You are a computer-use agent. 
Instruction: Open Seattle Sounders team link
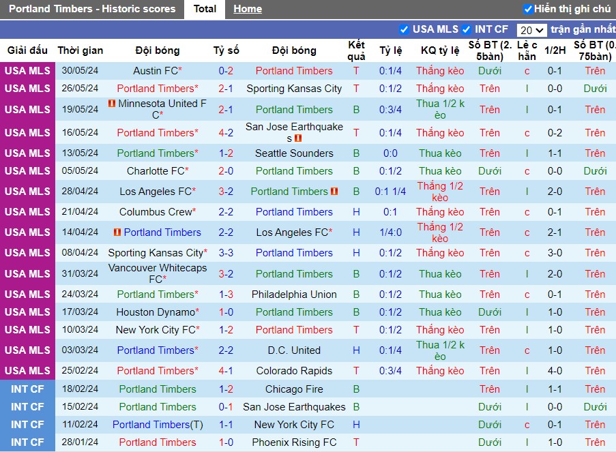coord(294,153)
